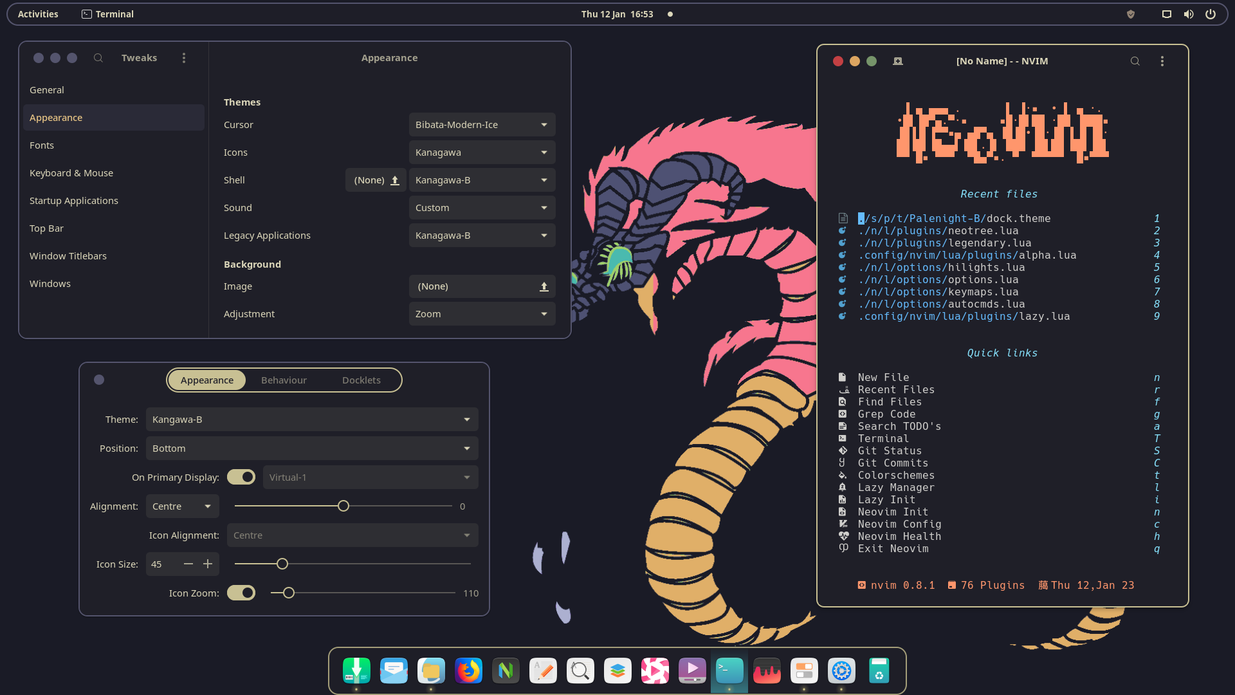Open the background Adjustment dropdown showing Zoom

(482, 314)
